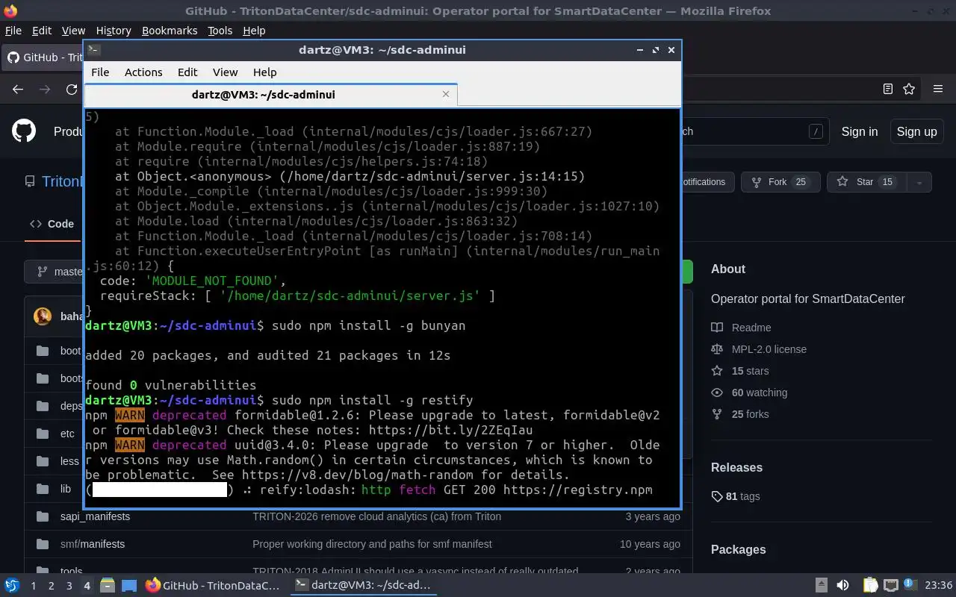This screenshot has height=597, width=956.
Task: Reload the page in Firefox
Action: (x=72, y=89)
